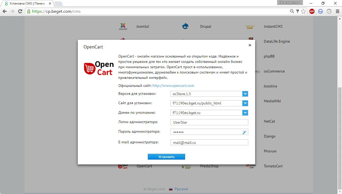This screenshot has width=342, height=194.
Task: Click the administrator password field
Action: point(209,132)
